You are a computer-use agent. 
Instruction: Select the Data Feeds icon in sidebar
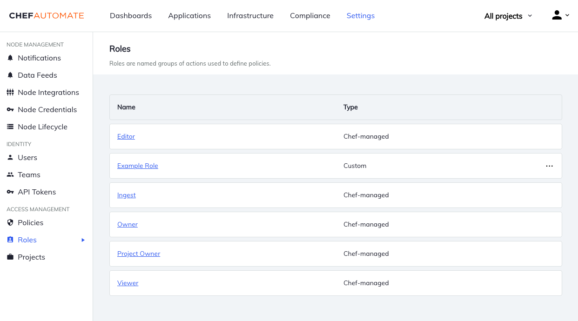point(10,75)
